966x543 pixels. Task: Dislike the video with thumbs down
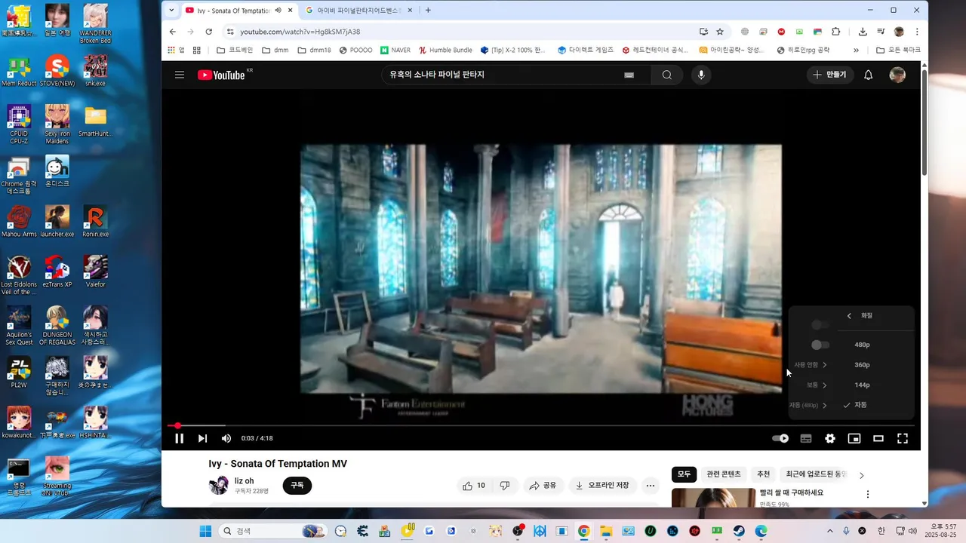click(505, 486)
